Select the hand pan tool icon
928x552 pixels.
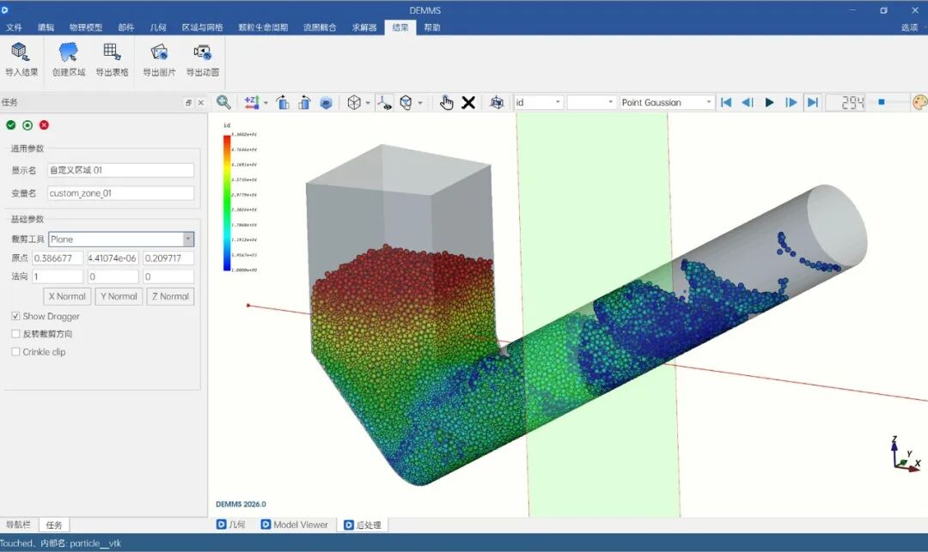446,102
